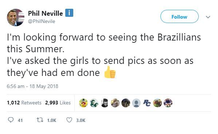The width and height of the screenshot is (218, 134).
Task: View the 2,993 Likes list
Action: [58, 103]
